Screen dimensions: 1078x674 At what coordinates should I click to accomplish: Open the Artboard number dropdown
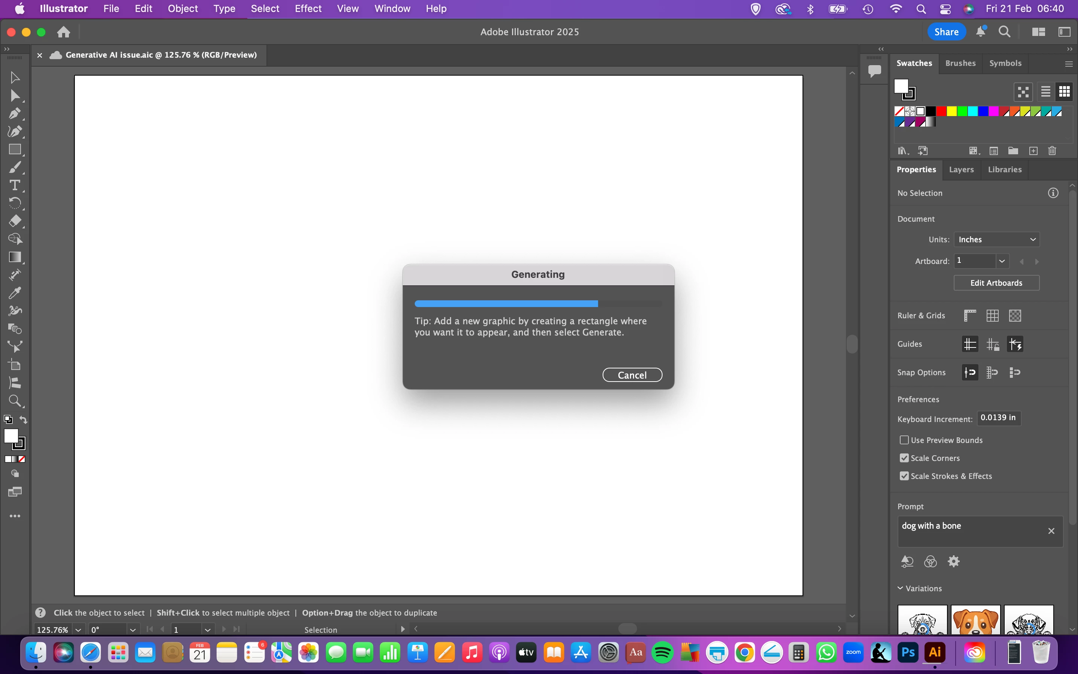(x=1002, y=261)
